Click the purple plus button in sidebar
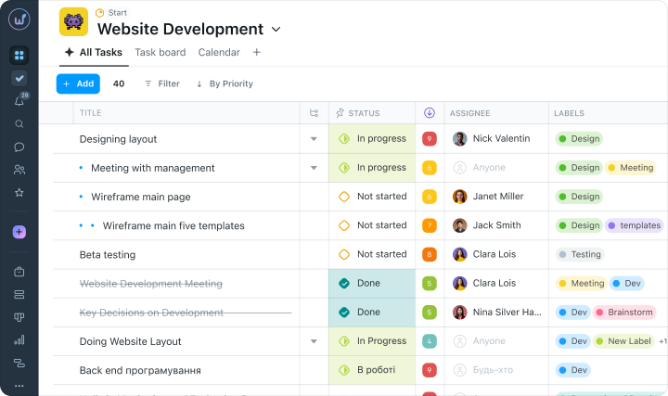This screenshot has height=396, width=668. 19,232
